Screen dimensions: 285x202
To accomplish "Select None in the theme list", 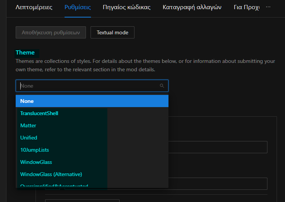I will pyautogui.click(x=92, y=101).
